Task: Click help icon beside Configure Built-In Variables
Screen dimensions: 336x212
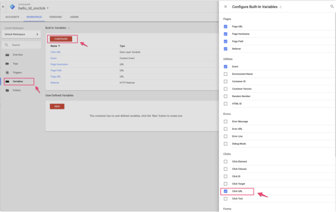Action: [280, 7]
